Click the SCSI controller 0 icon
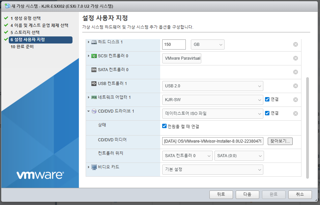The height and width of the screenshot is (205, 320). coord(94,56)
